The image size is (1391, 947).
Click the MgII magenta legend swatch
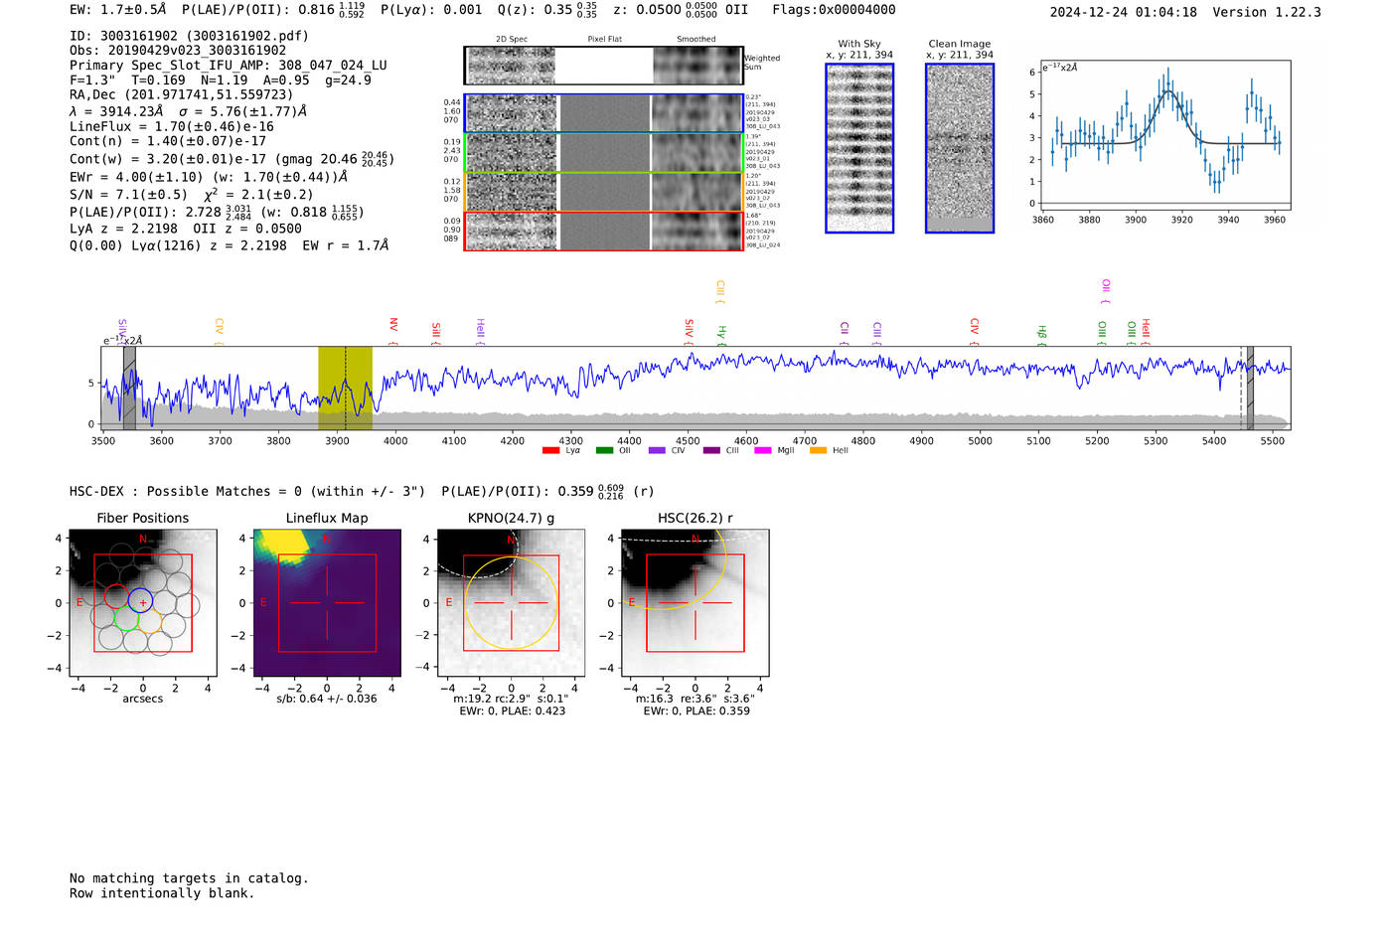763,450
